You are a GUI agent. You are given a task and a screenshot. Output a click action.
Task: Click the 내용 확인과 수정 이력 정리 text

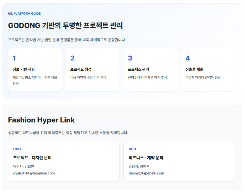[88, 77]
